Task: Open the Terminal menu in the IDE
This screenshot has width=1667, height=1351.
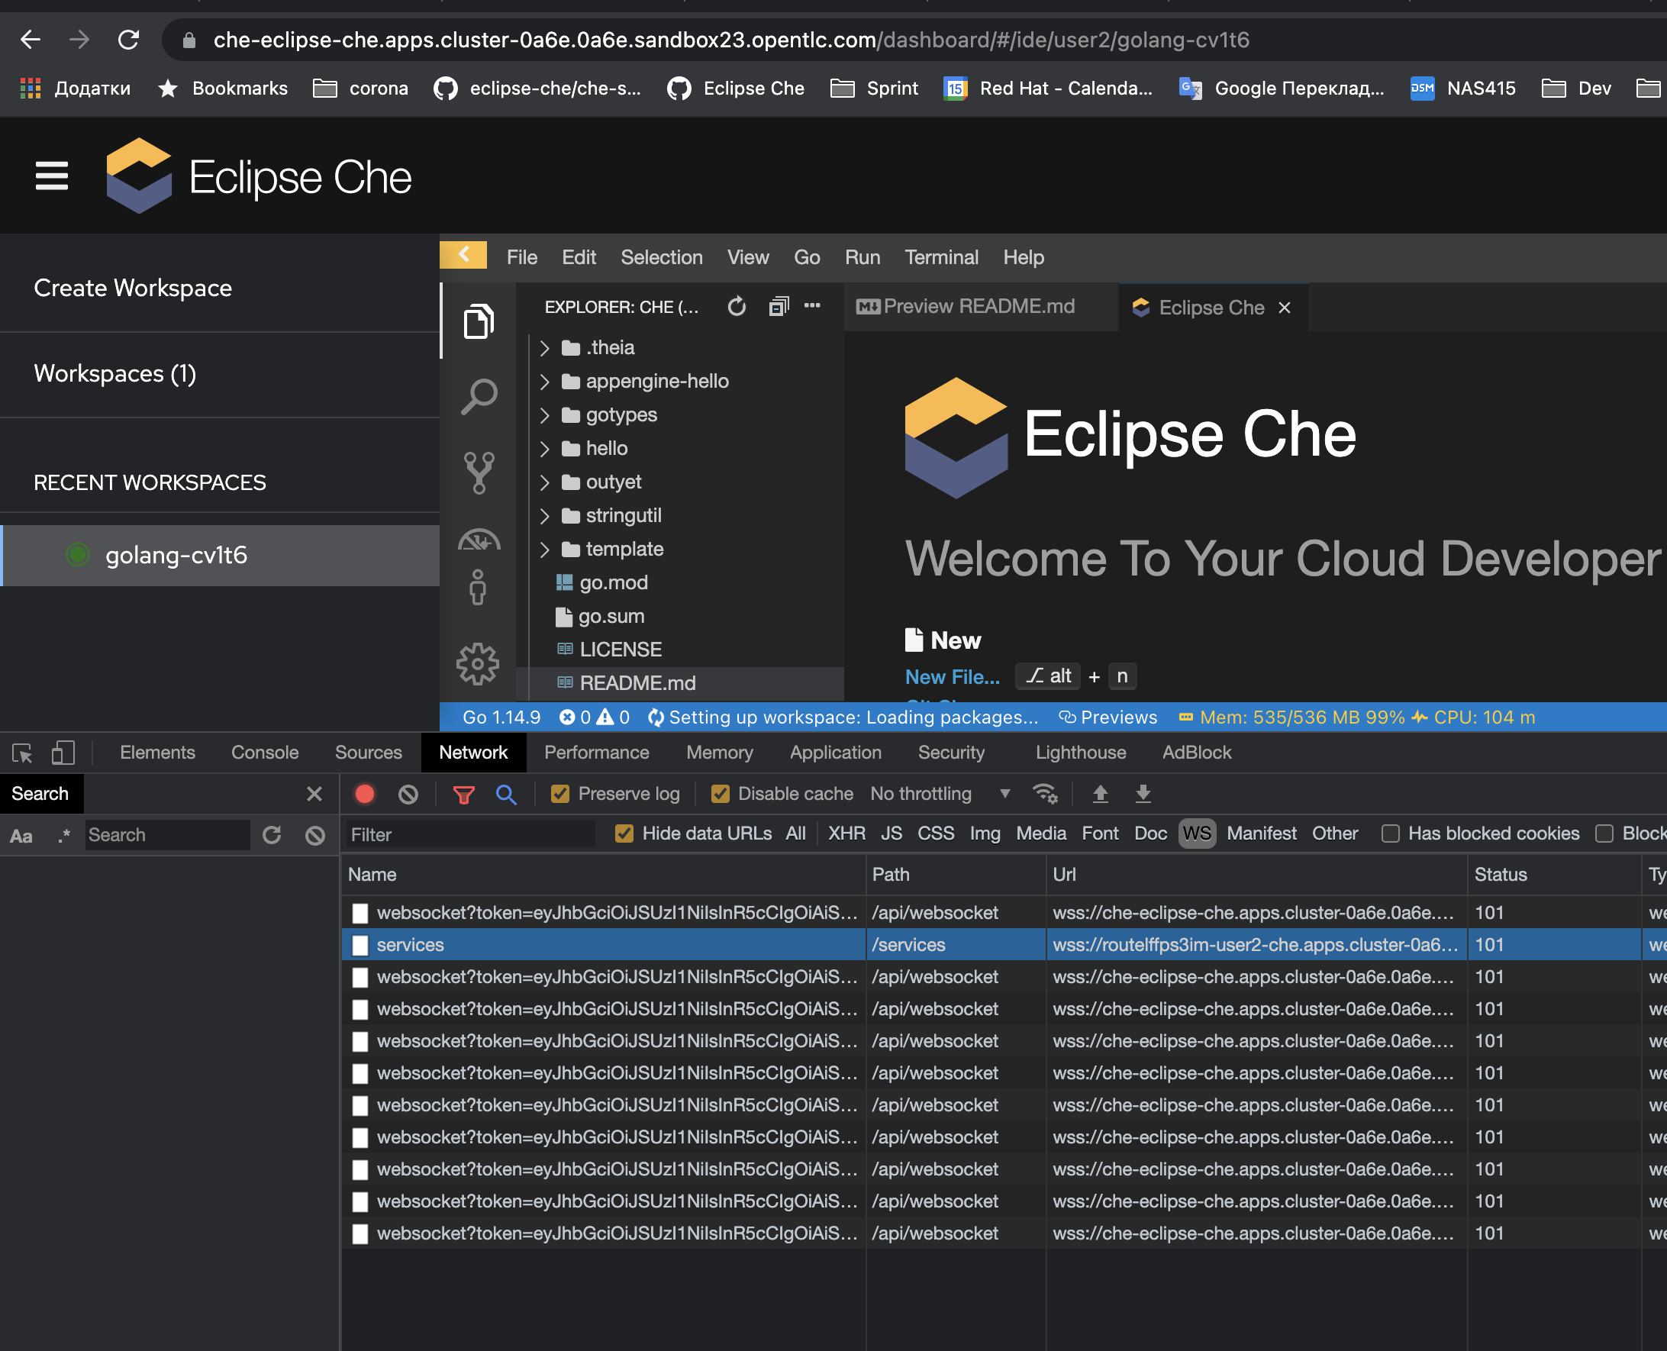Action: (x=941, y=256)
